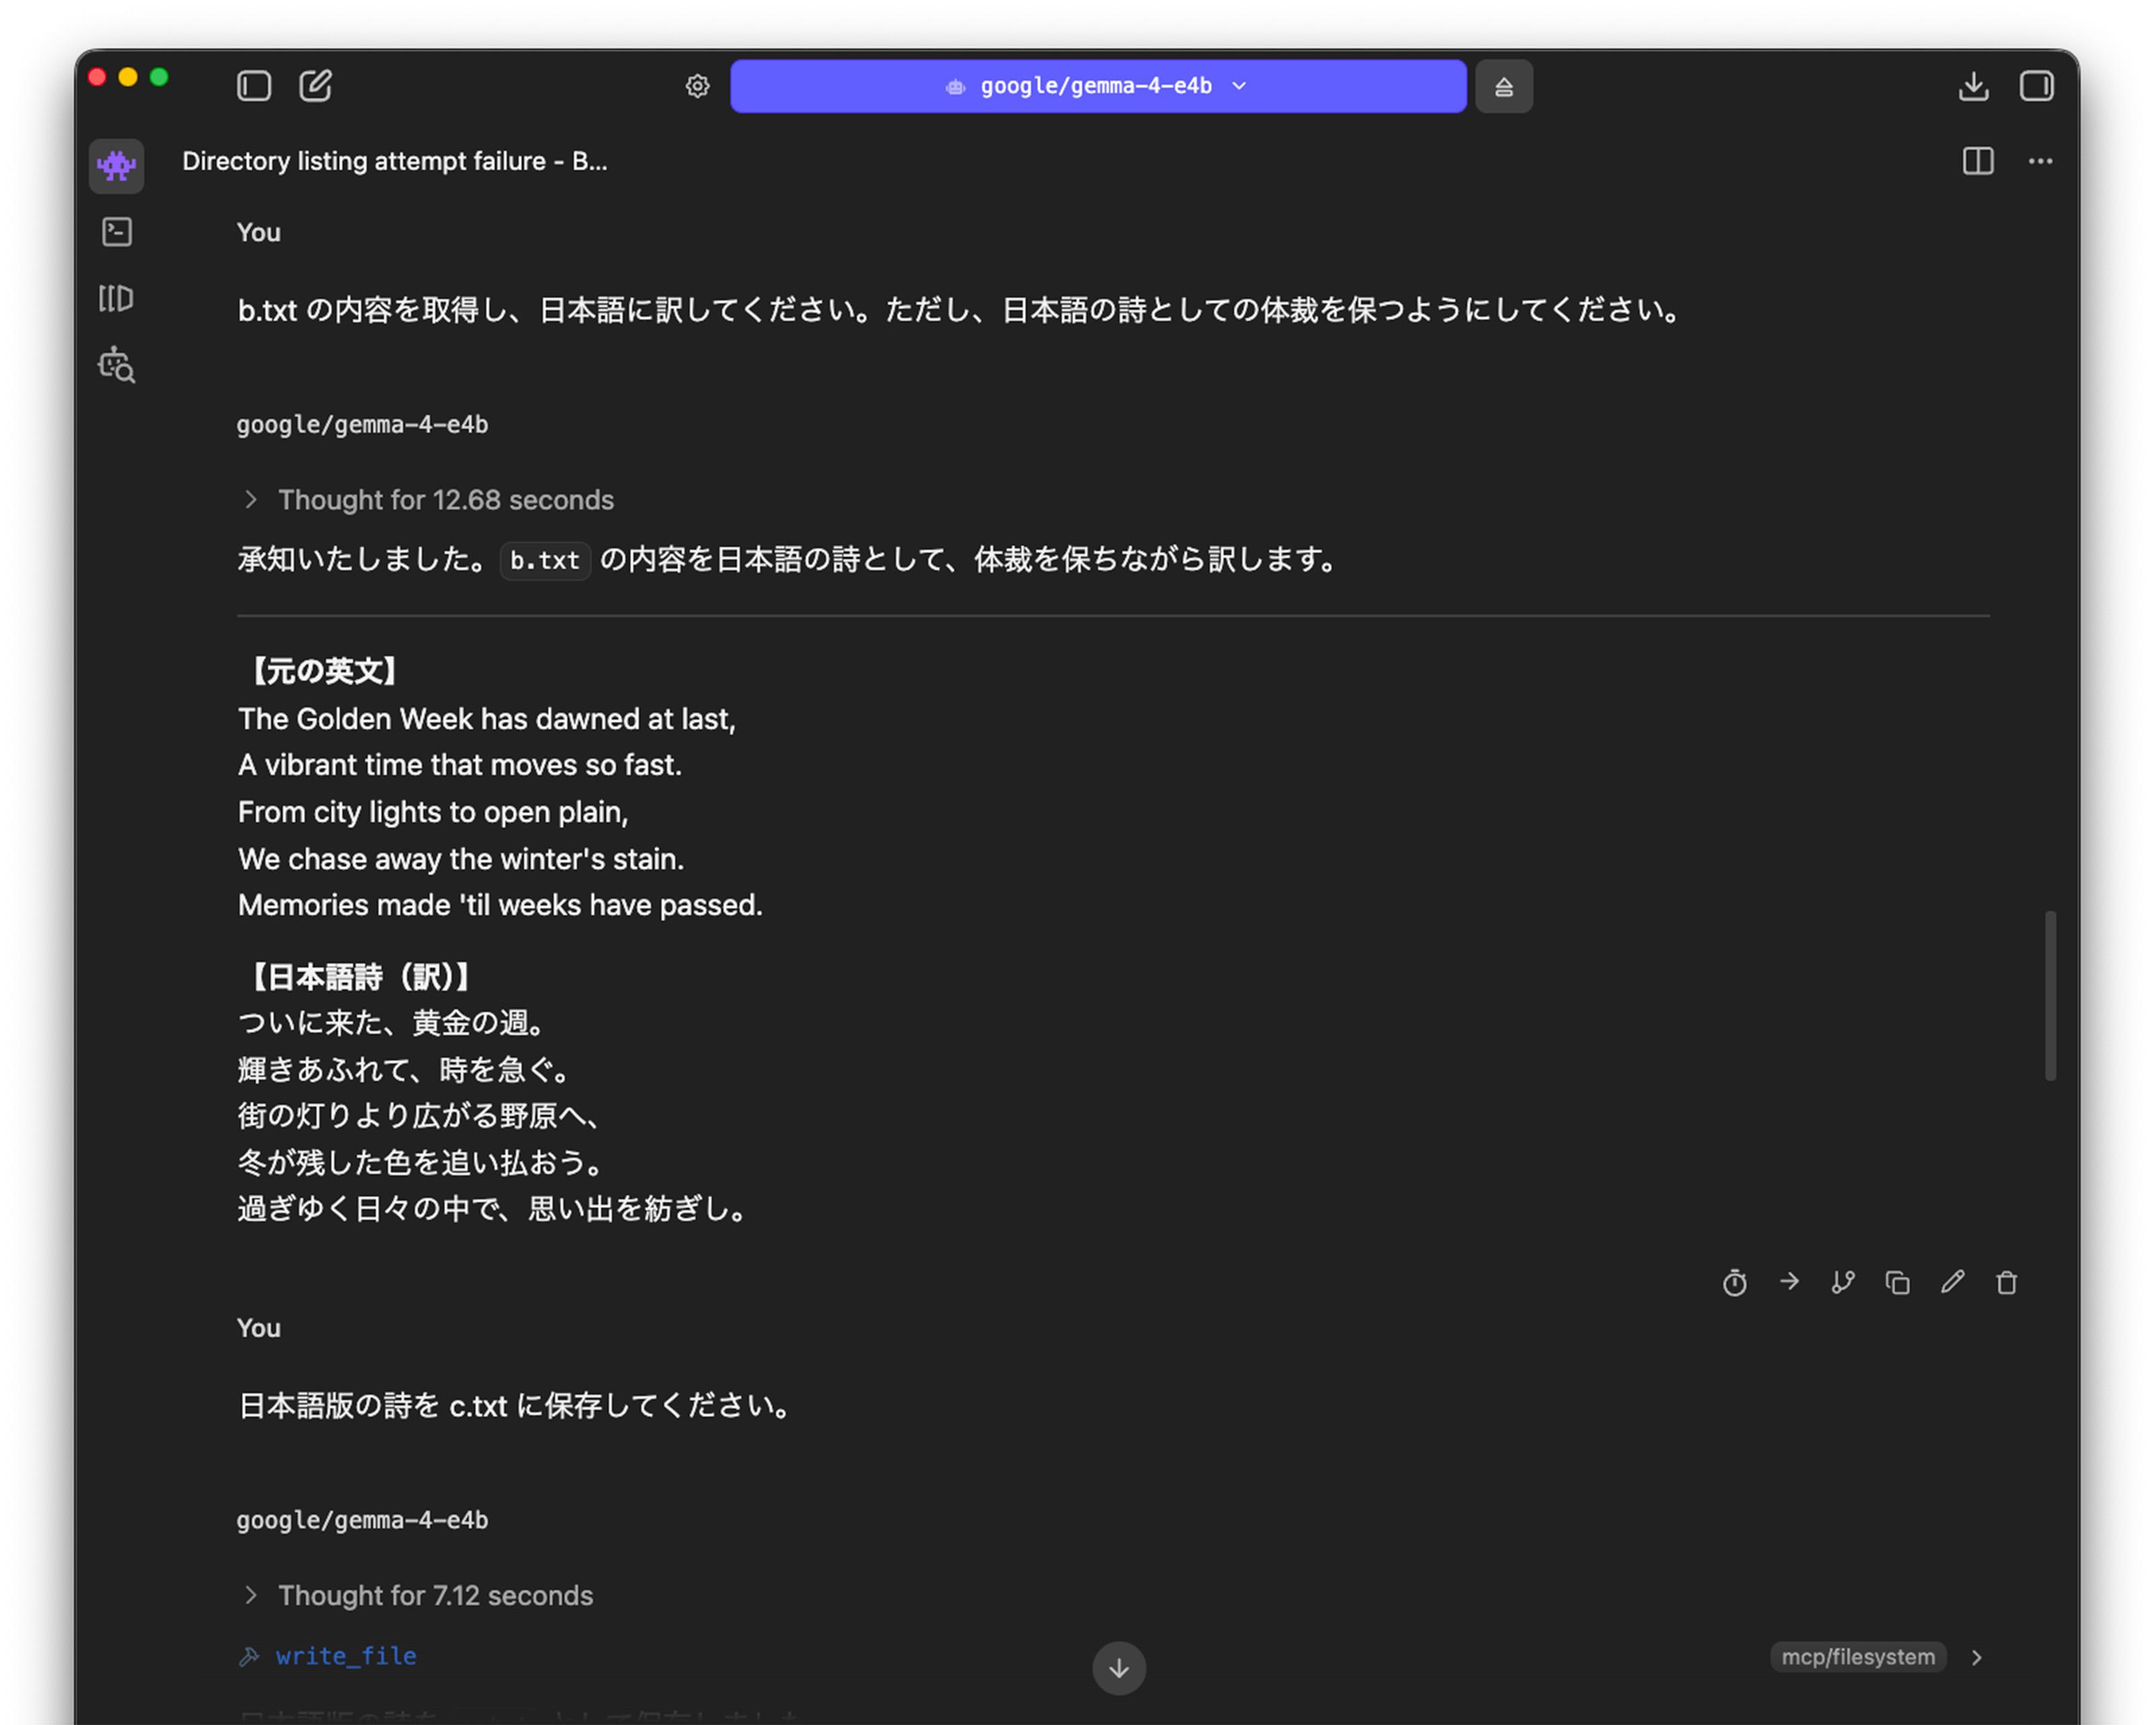2156x1725 pixels.
Task: Open the Developer terminal sidebar icon
Action: point(117,232)
